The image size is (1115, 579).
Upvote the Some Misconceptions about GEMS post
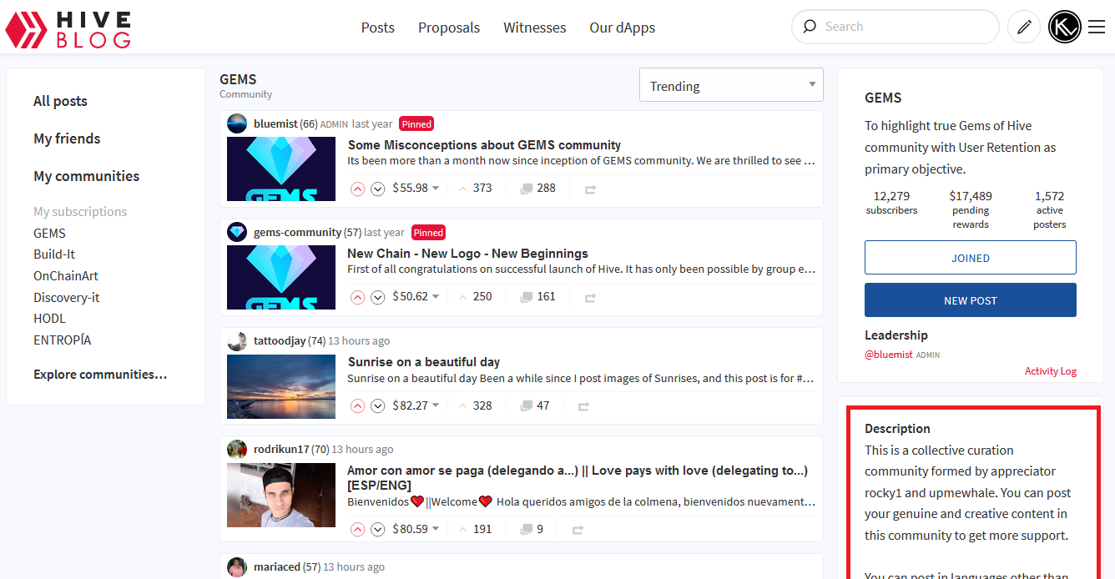pyautogui.click(x=358, y=189)
